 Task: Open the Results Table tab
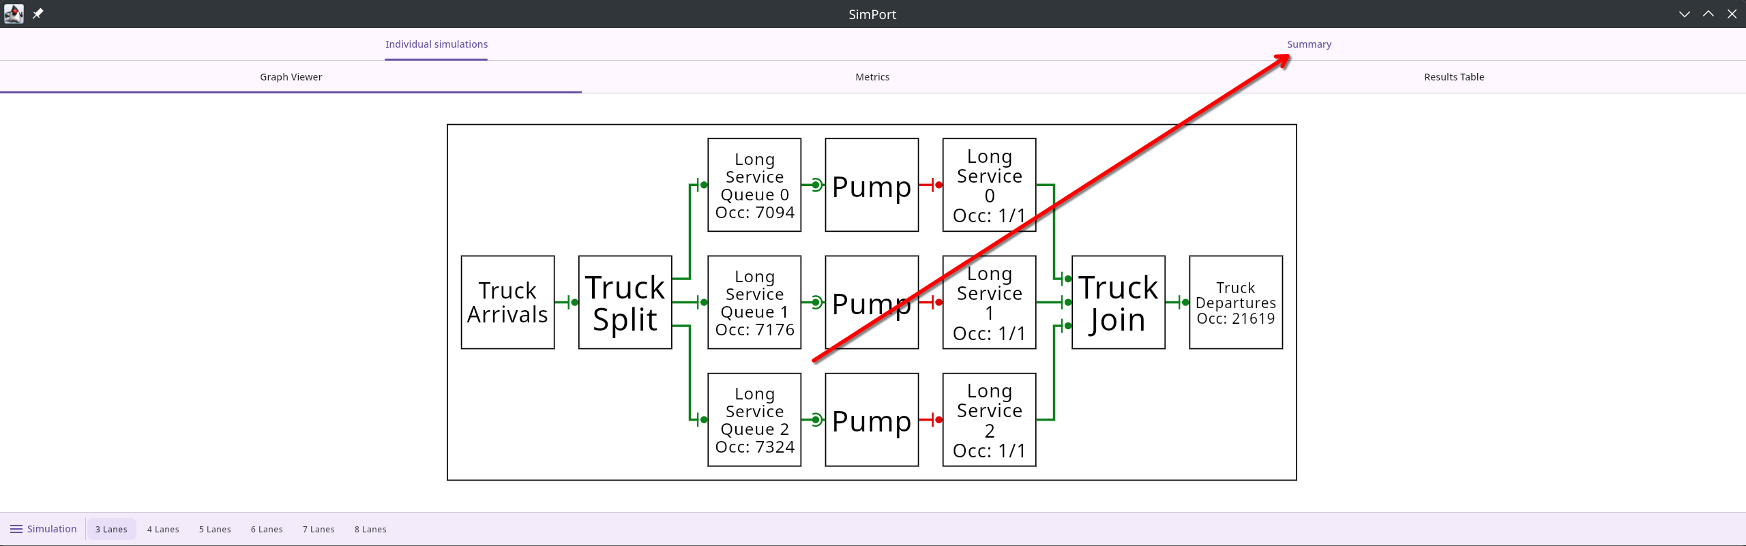coord(1453,77)
